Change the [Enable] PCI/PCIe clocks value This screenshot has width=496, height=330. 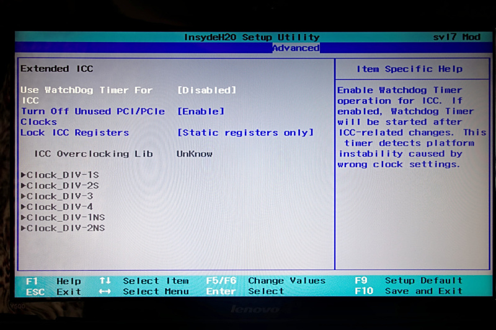point(200,111)
